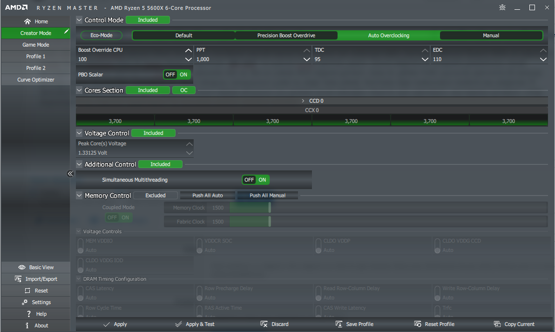This screenshot has height=332, width=555.
Task: Click the Help question mark icon
Action: pos(29,314)
